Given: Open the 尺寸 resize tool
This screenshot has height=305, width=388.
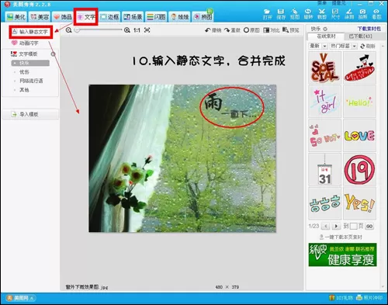Looking at the screenshot, I should coord(335,14).
